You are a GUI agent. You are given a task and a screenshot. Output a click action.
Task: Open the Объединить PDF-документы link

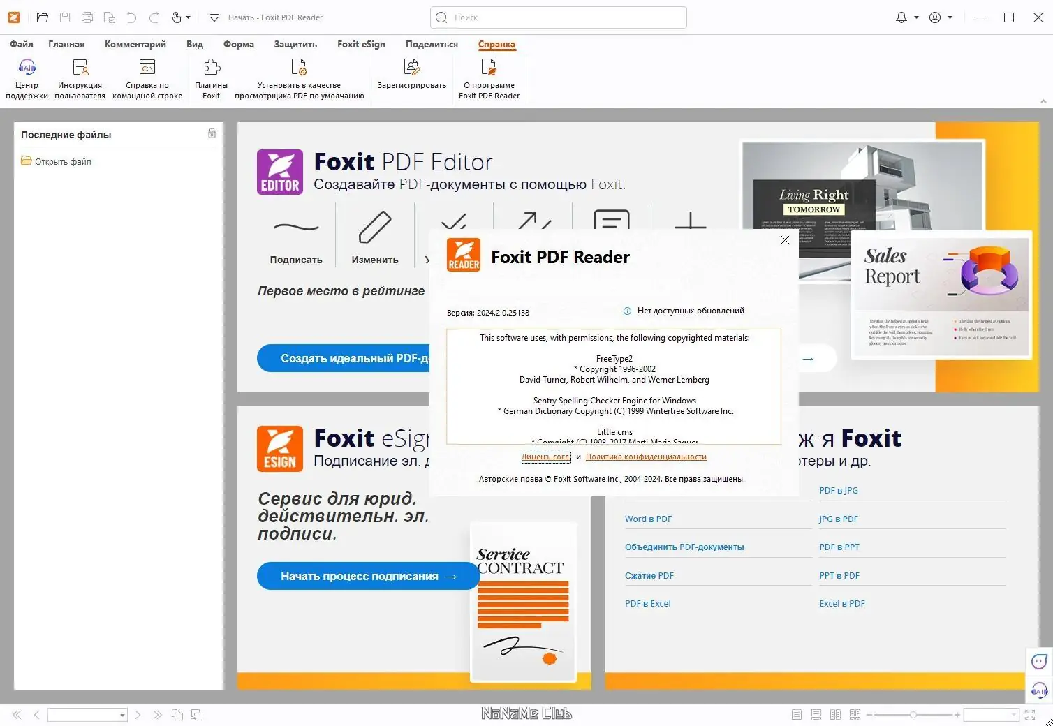(x=684, y=547)
